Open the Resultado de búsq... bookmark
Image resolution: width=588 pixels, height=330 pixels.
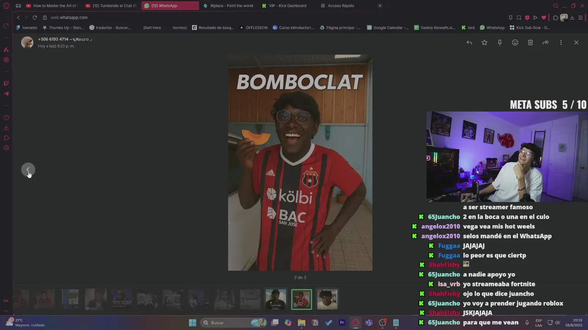coord(213,27)
